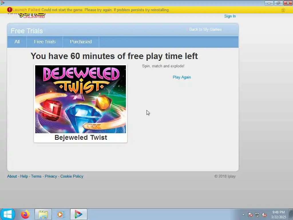Click the Spin, match and explode description
The image size is (293, 220).
(x=163, y=66)
